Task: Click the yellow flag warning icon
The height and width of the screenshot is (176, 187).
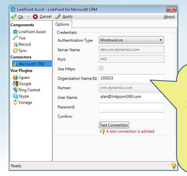Action: tap(102, 132)
